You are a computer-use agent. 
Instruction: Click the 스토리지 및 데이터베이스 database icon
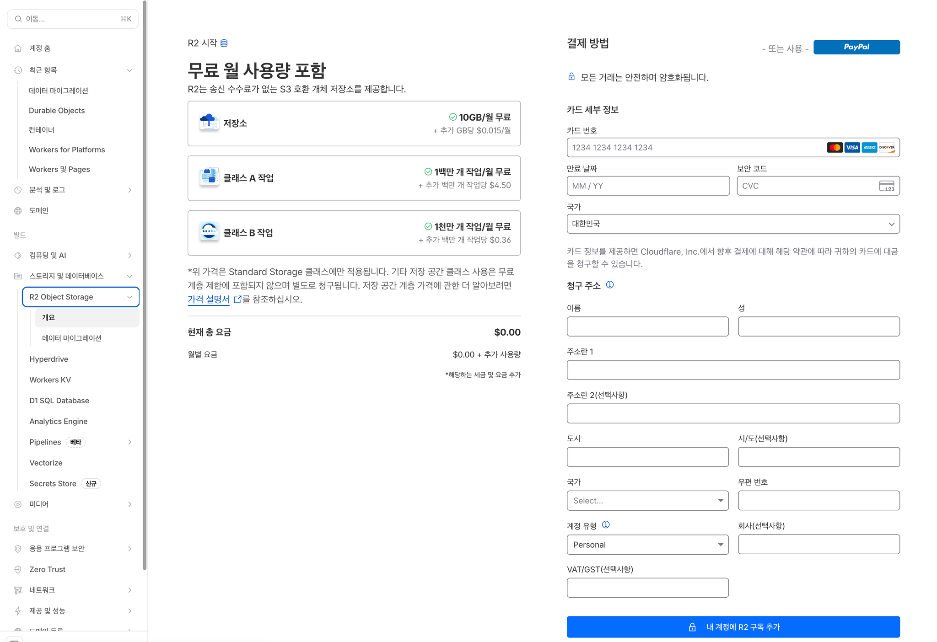[17, 276]
